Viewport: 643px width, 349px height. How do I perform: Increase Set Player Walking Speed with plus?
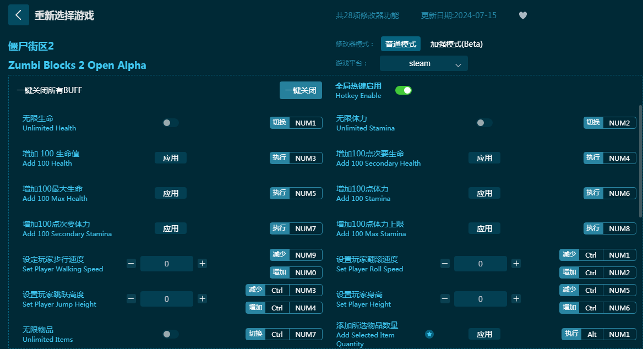coord(202,263)
